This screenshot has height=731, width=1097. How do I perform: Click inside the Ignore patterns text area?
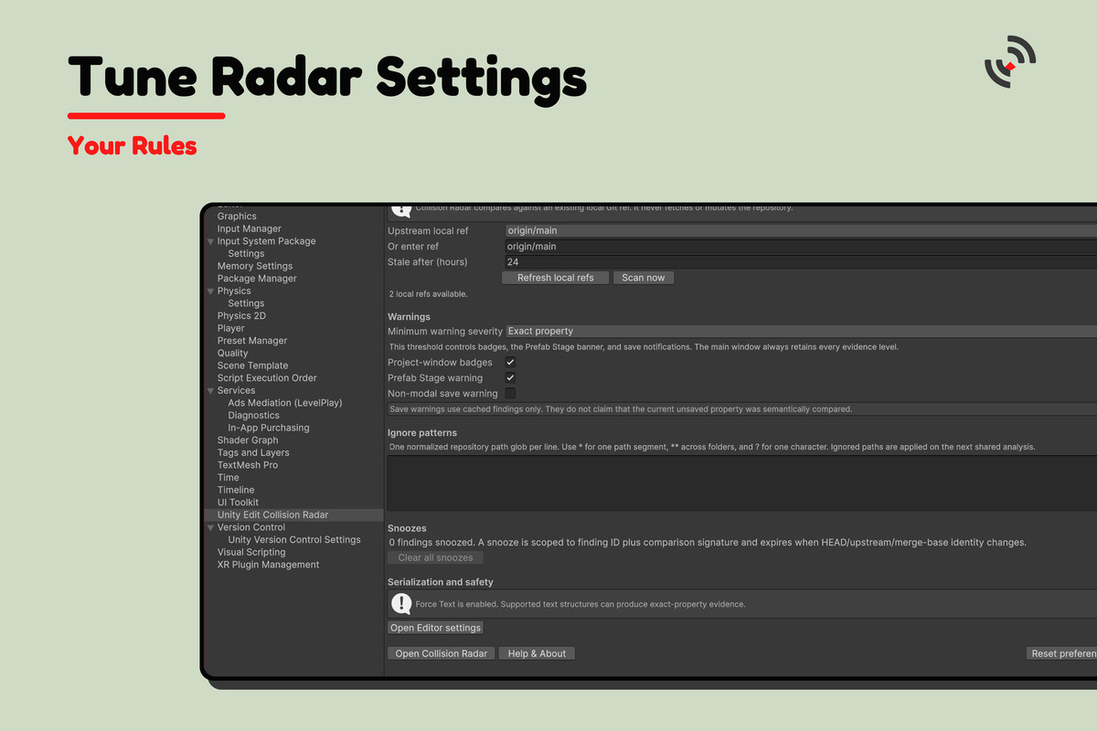(x=741, y=483)
